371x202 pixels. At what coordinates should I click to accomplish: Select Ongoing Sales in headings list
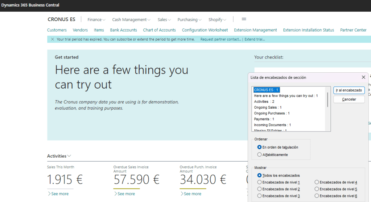pos(268,108)
